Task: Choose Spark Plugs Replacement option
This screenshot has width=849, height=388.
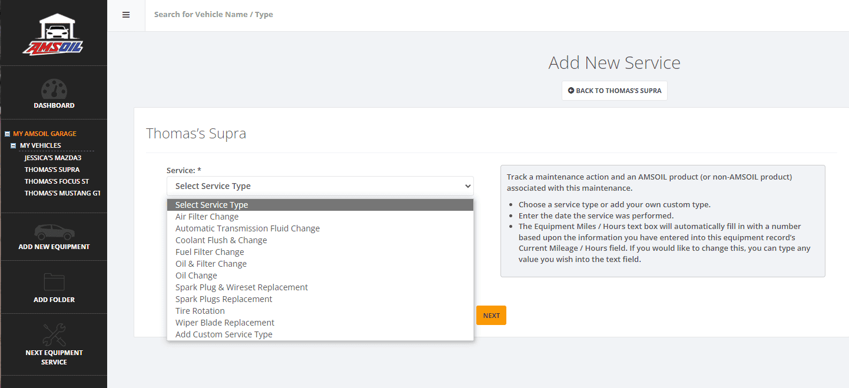Action: point(320,299)
